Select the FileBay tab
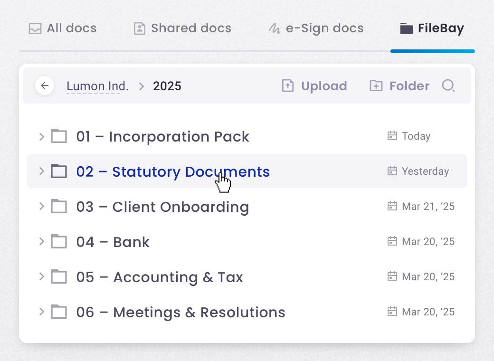This screenshot has width=494, height=361. tap(432, 28)
